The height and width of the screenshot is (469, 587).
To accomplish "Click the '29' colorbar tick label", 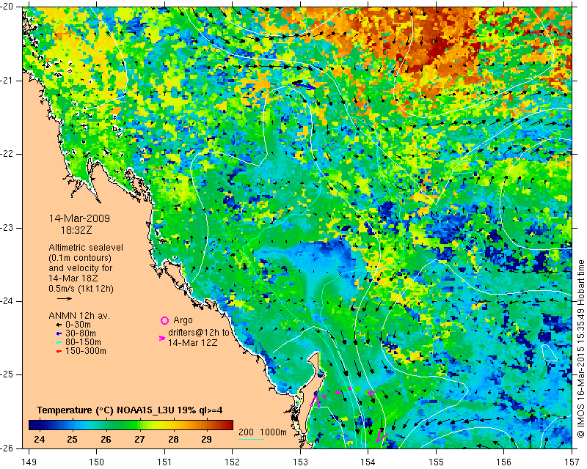I will click(x=207, y=439).
